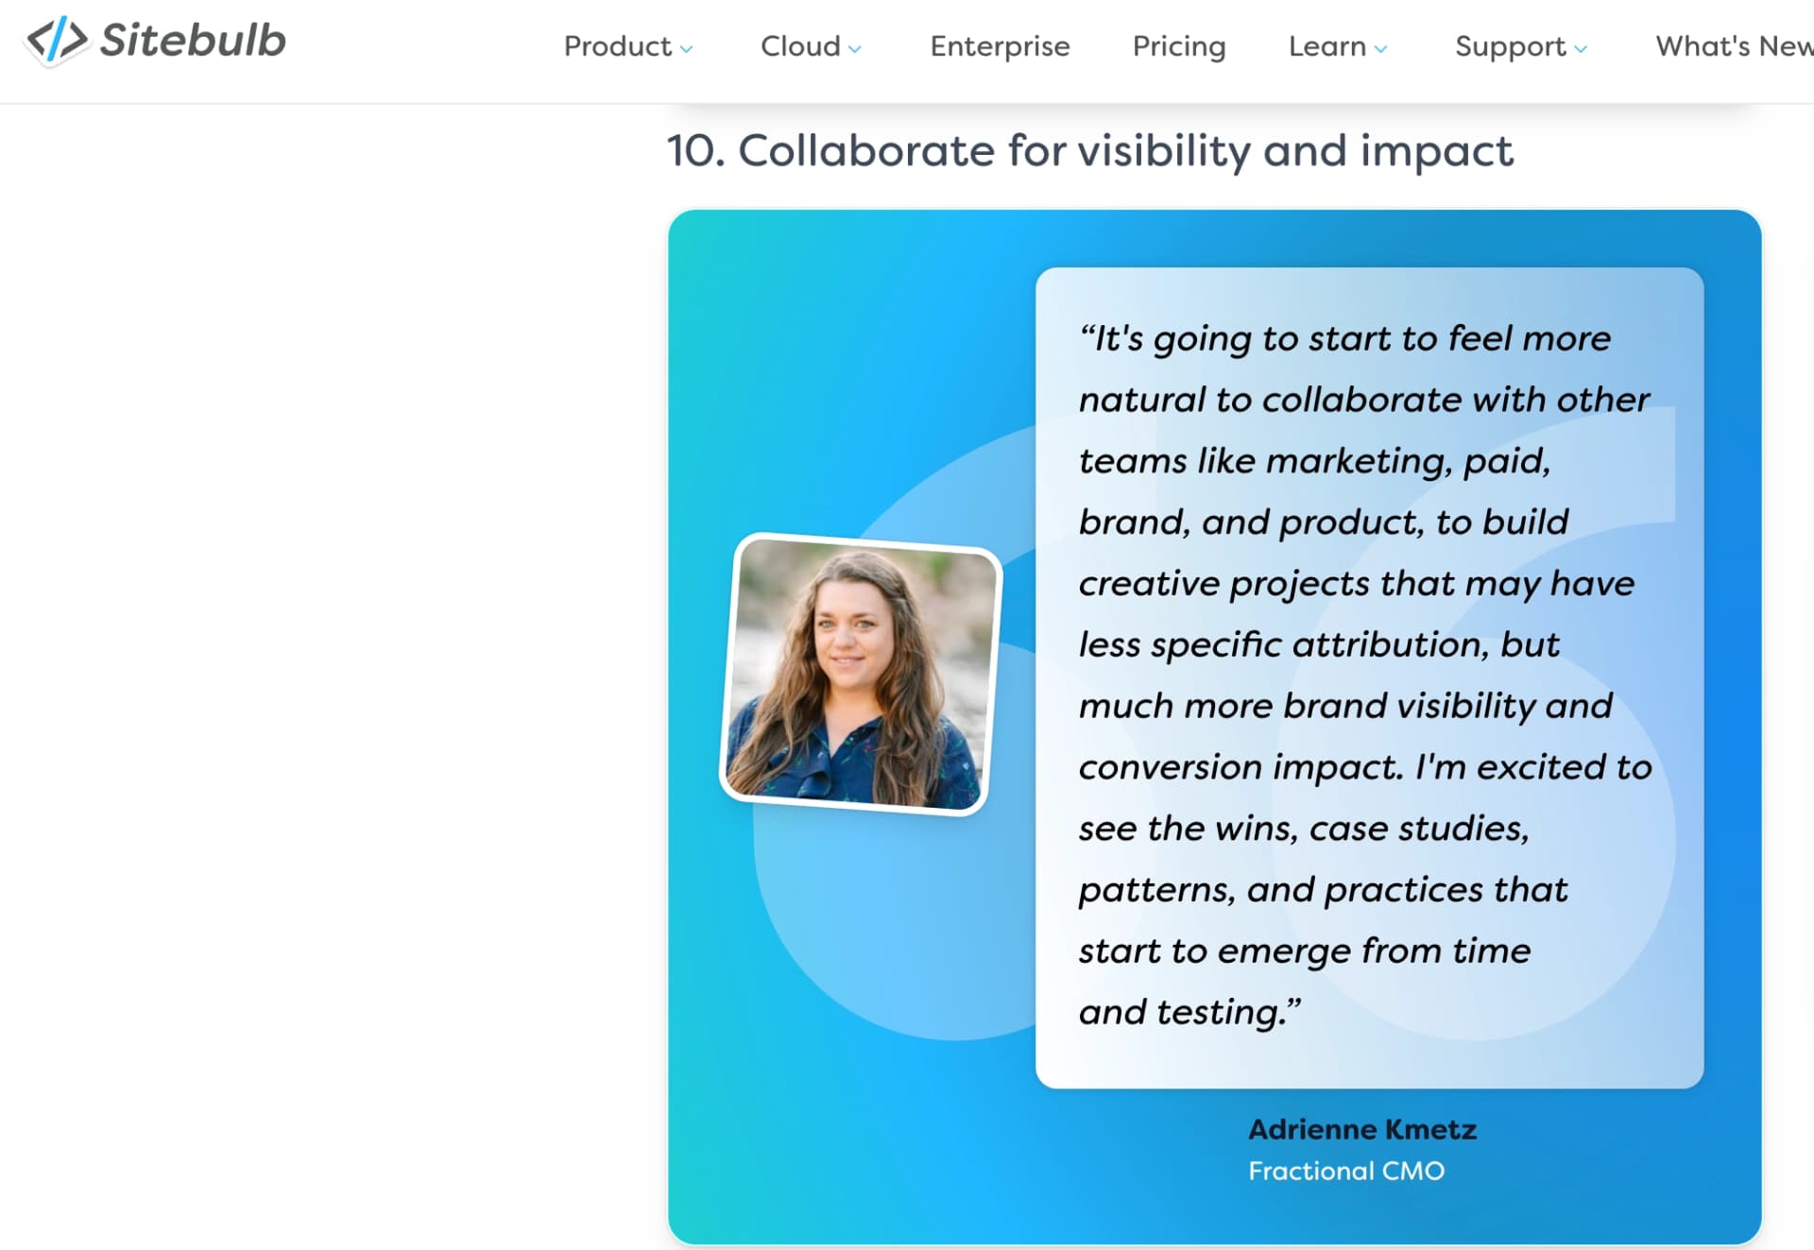Click the 'Fractional CMO' job title
This screenshot has width=1814, height=1250.
click(x=1345, y=1172)
